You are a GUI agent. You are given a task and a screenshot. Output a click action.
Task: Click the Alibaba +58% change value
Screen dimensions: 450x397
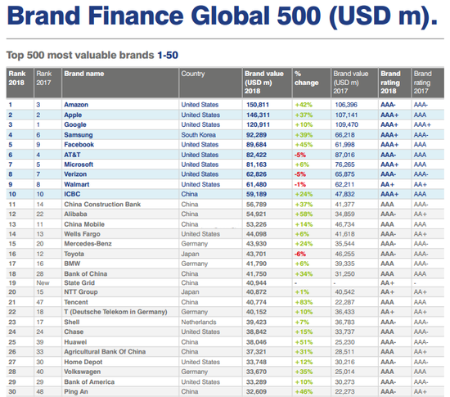[304, 214]
